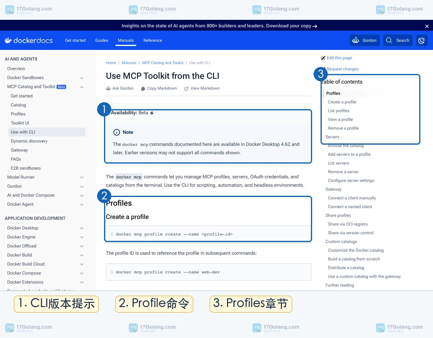
Task: Expand Docker Engine section chevron
Action: coord(82,237)
